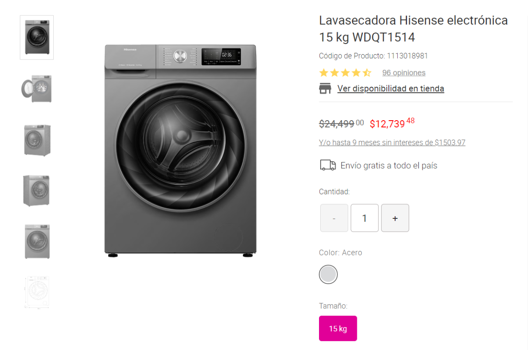Select the third washer angle thumbnail
This screenshot has width=528, height=350.
pos(37,140)
